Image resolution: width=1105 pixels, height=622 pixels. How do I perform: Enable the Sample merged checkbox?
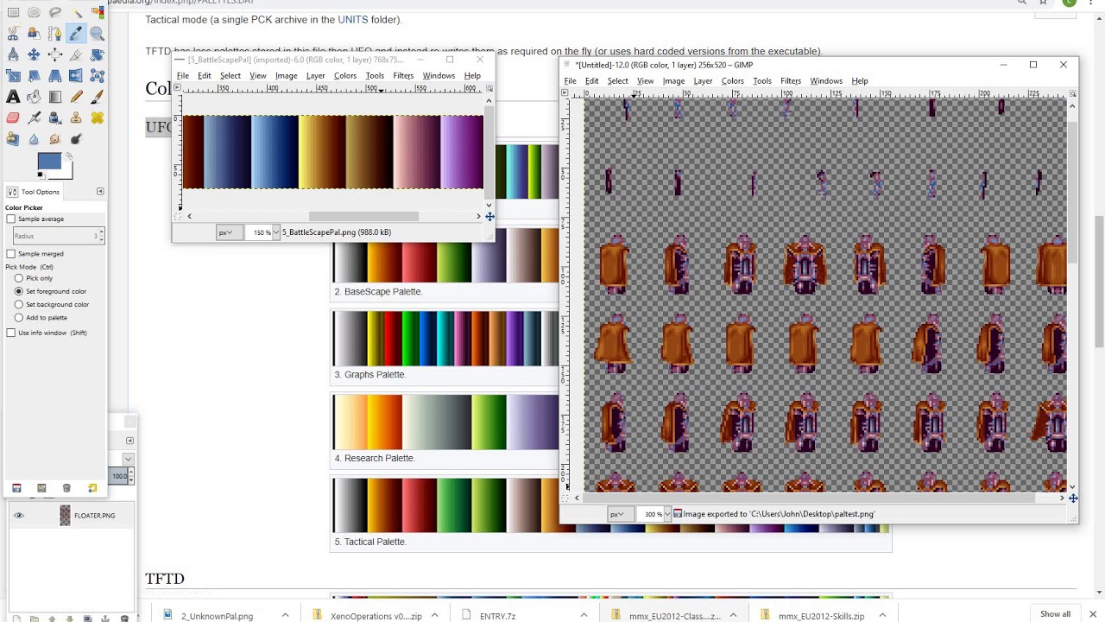11,254
